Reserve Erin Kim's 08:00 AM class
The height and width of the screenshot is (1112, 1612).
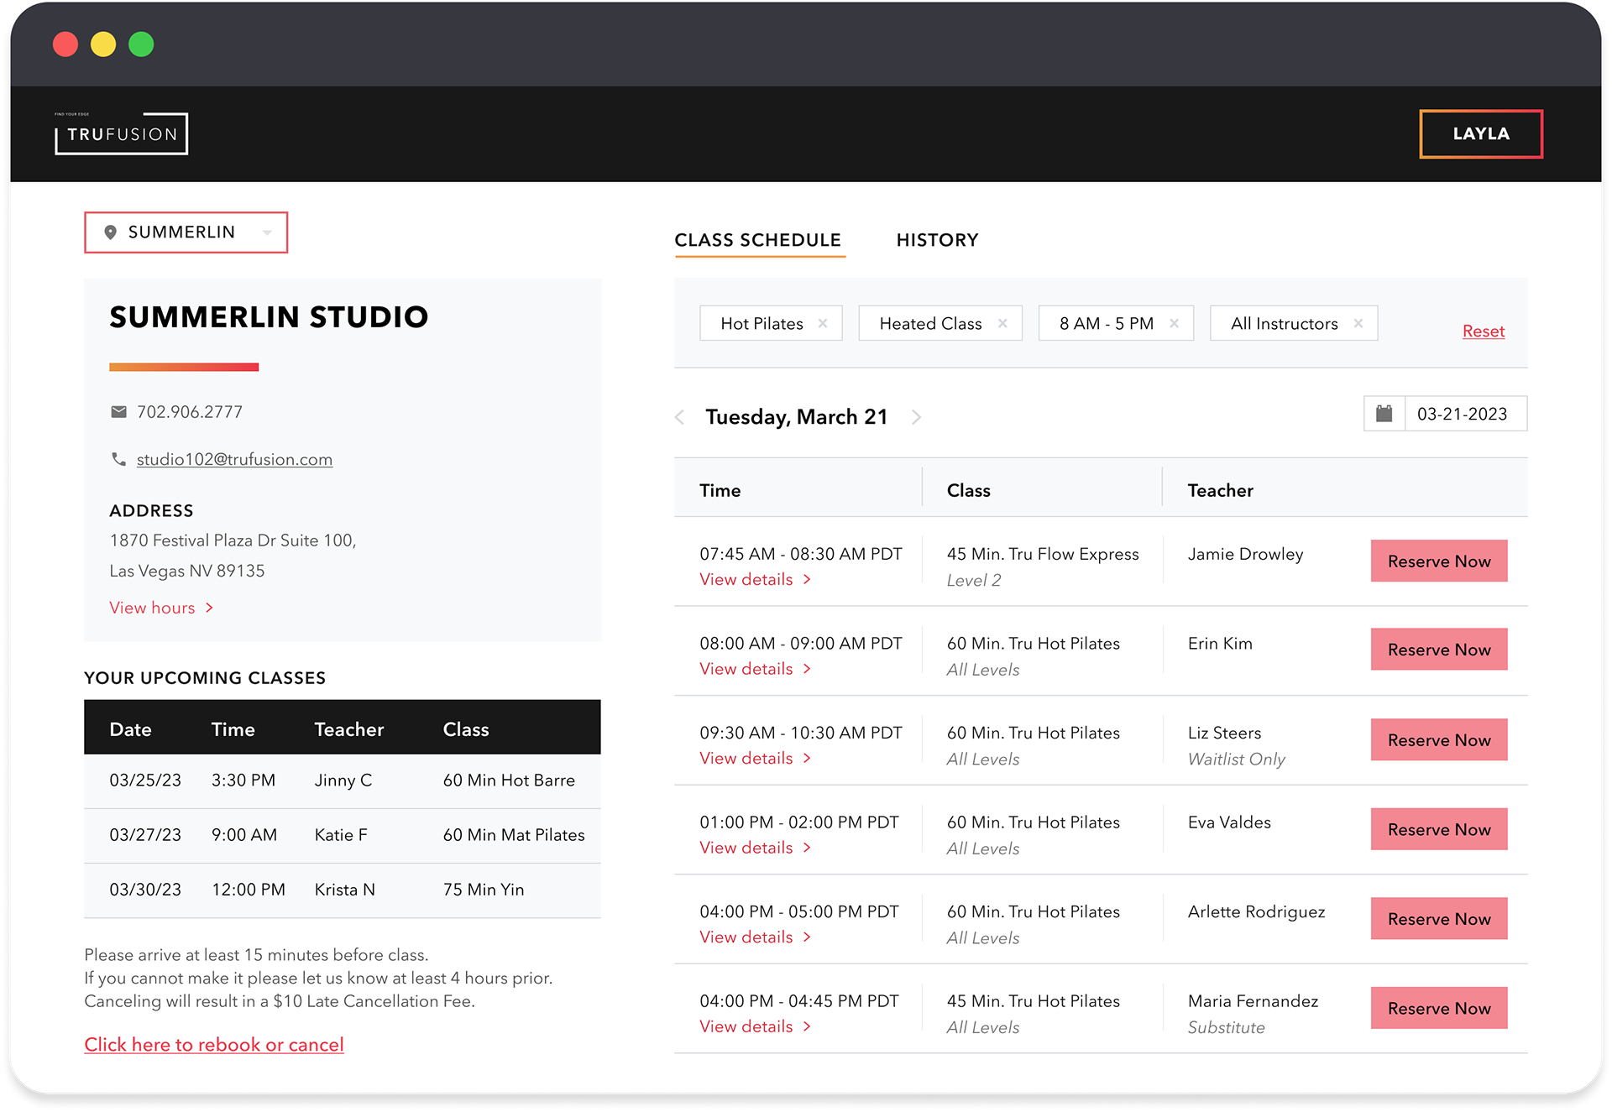[1439, 650]
